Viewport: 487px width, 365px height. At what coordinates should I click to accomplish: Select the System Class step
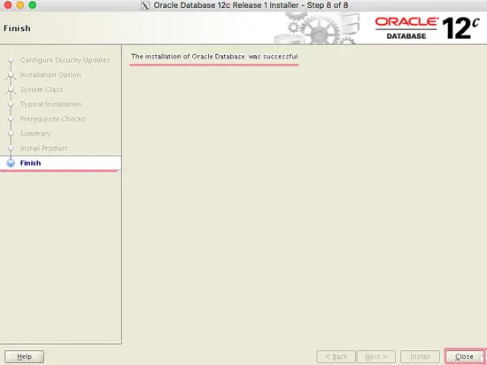pyautogui.click(x=42, y=89)
